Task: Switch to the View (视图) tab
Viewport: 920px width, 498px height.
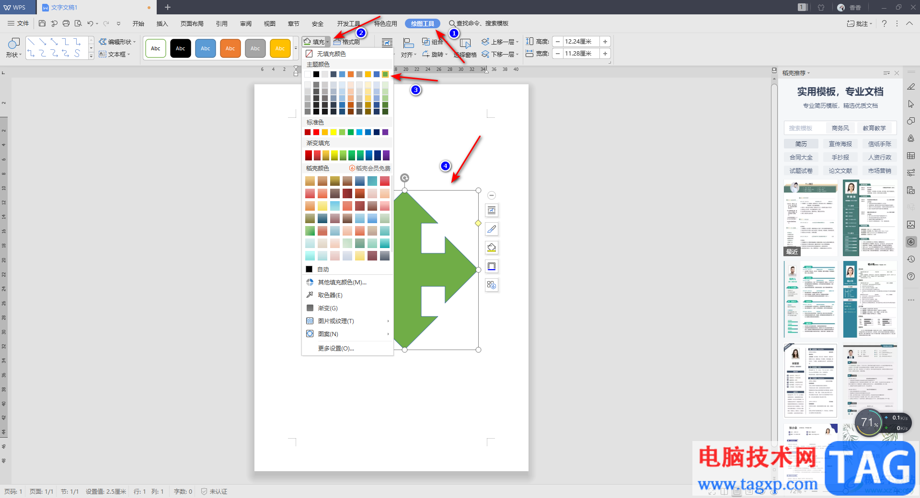Action: tap(270, 23)
